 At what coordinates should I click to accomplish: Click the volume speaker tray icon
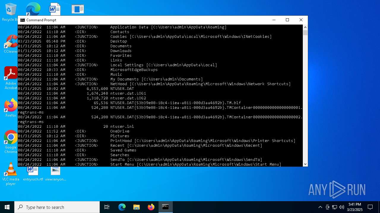pyautogui.click(x=342, y=207)
